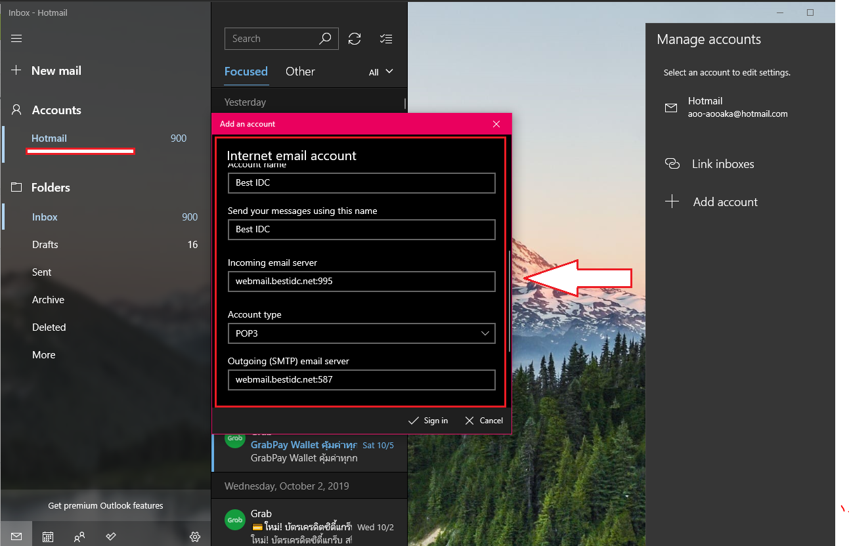849x546 pixels.
Task: Maximize the Mail window
Action: pyautogui.click(x=810, y=12)
